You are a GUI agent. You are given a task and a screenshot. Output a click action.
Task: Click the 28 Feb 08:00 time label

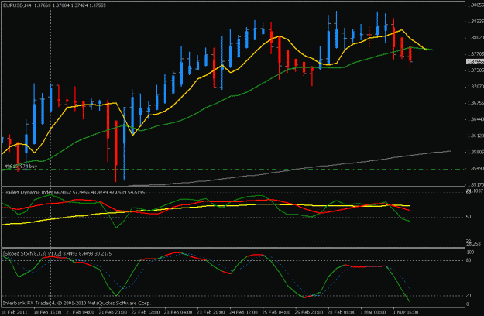[x=342, y=312]
